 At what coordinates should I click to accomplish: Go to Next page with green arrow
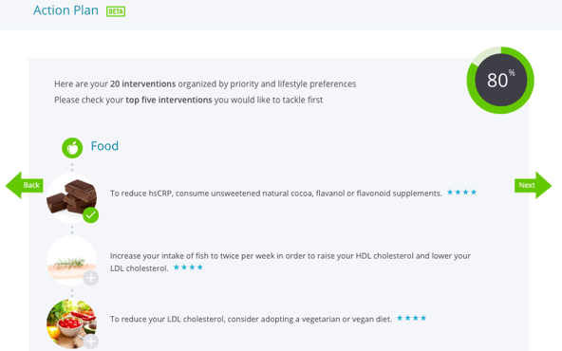click(533, 185)
